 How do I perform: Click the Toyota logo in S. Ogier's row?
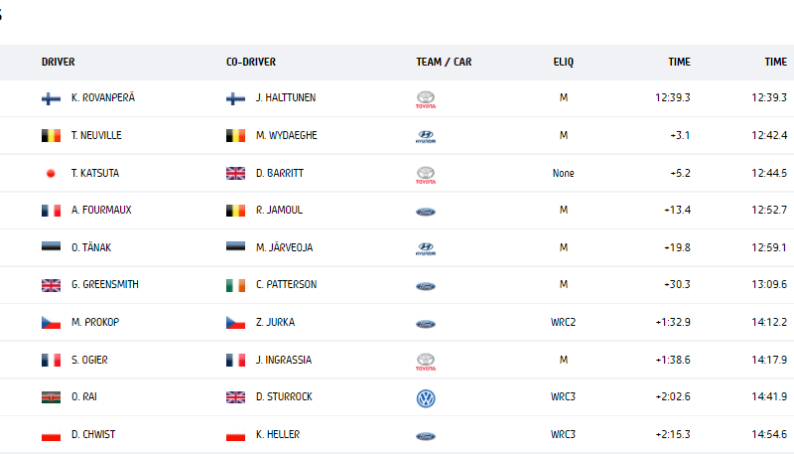(426, 362)
